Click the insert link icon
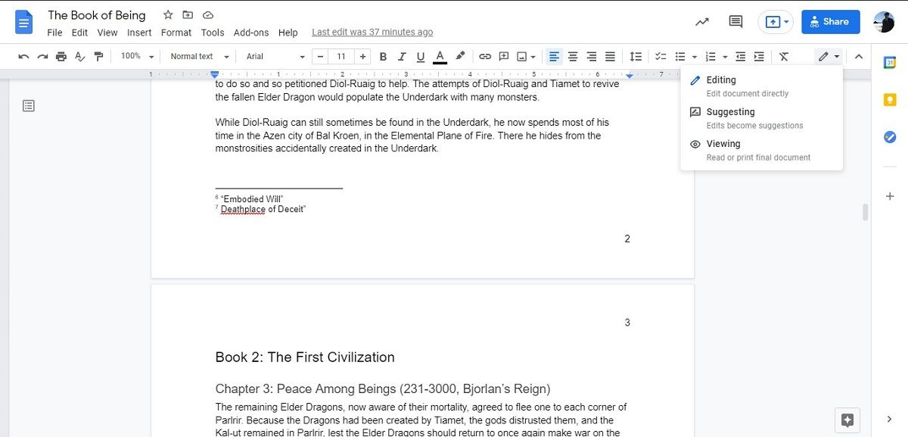 (x=484, y=57)
